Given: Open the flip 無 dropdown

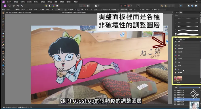Looking at the screenshot, I should (x=162, y=10).
